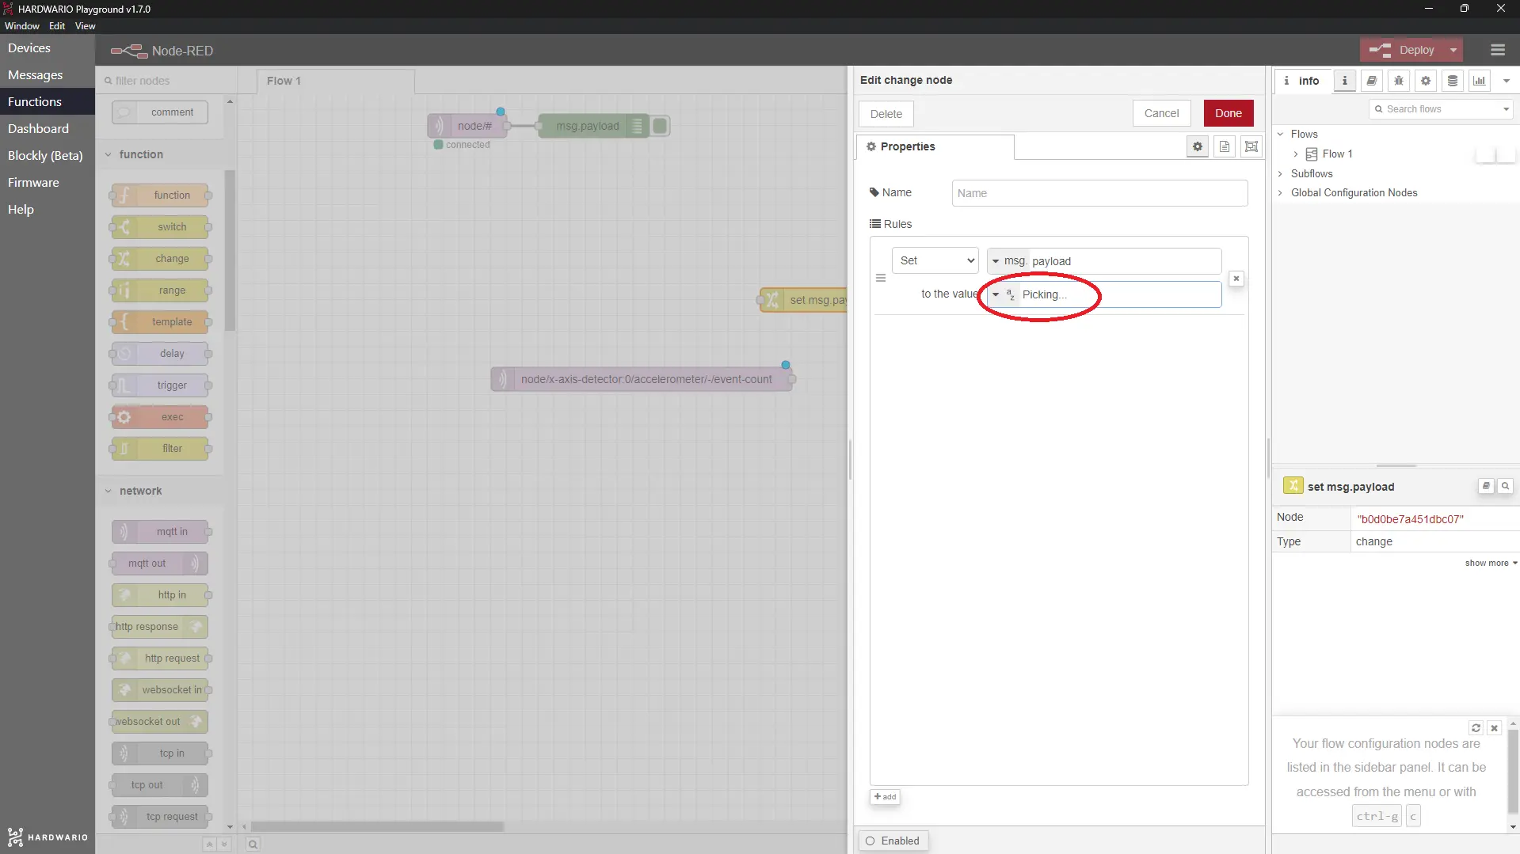Open the debug messages bug icon

pyautogui.click(x=1399, y=81)
